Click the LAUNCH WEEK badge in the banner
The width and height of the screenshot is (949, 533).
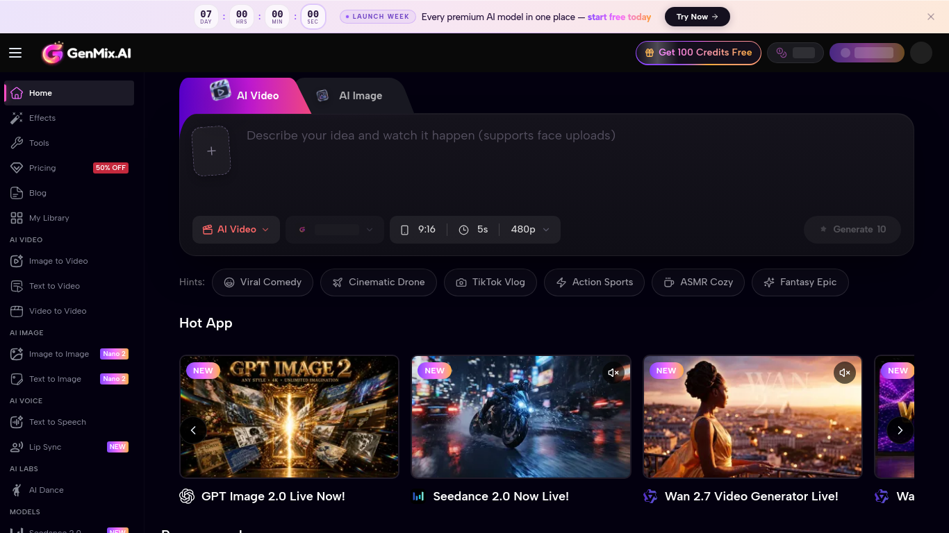pyautogui.click(x=378, y=17)
